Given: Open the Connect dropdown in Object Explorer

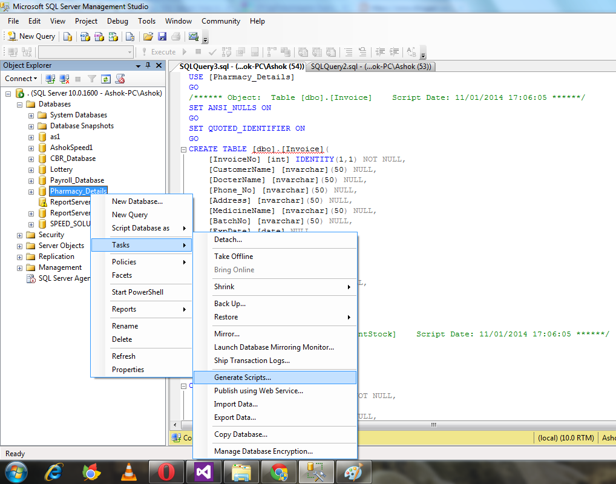Looking at the screenshot, I should (21, 79).
